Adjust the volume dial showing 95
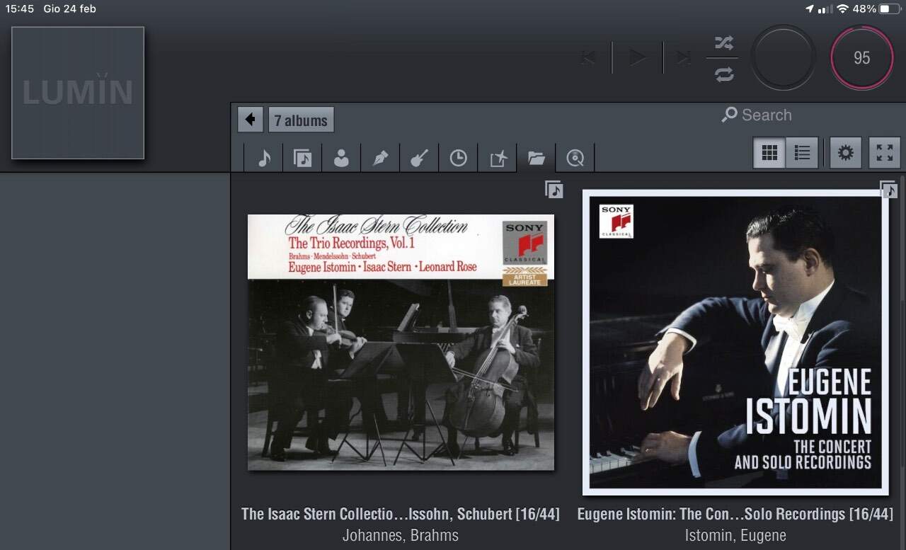 point(862,58)
